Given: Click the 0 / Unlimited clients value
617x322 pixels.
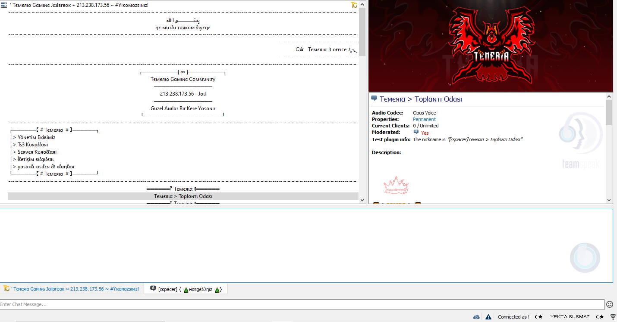Looking at the screenshot, I should tap(426, 126).
